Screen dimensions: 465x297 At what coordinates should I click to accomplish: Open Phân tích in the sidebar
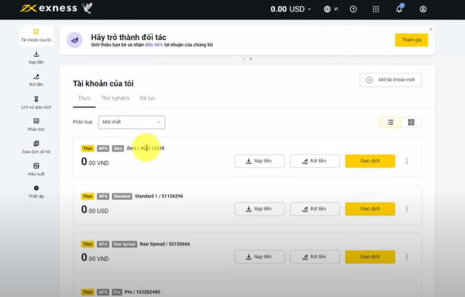click(x=36, y=125)
